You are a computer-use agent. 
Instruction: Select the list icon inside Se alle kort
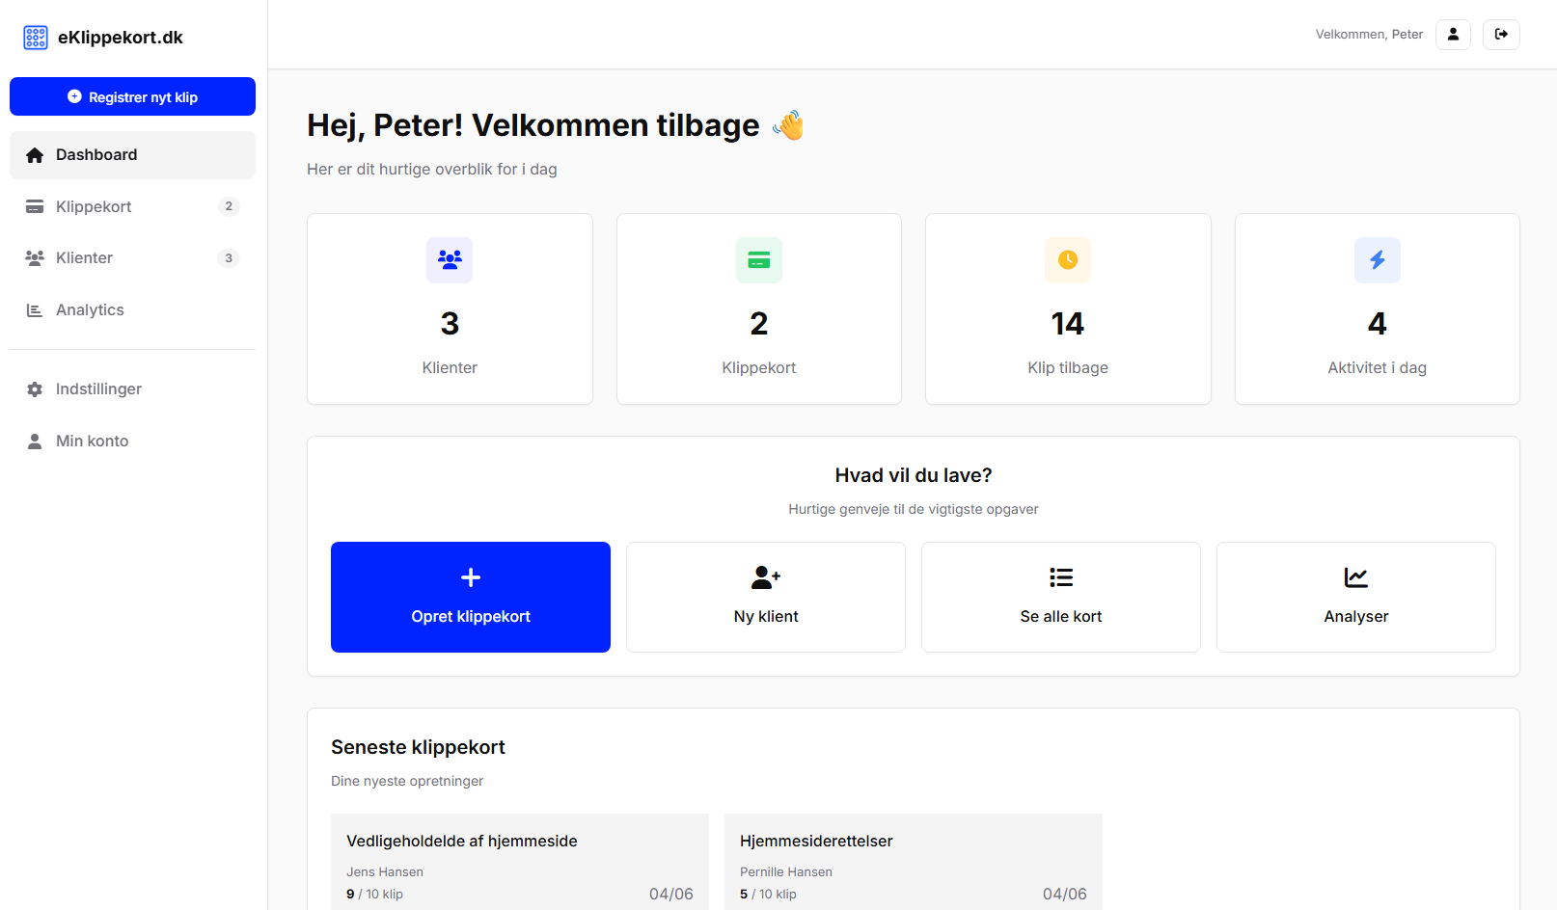point(1060,576)
